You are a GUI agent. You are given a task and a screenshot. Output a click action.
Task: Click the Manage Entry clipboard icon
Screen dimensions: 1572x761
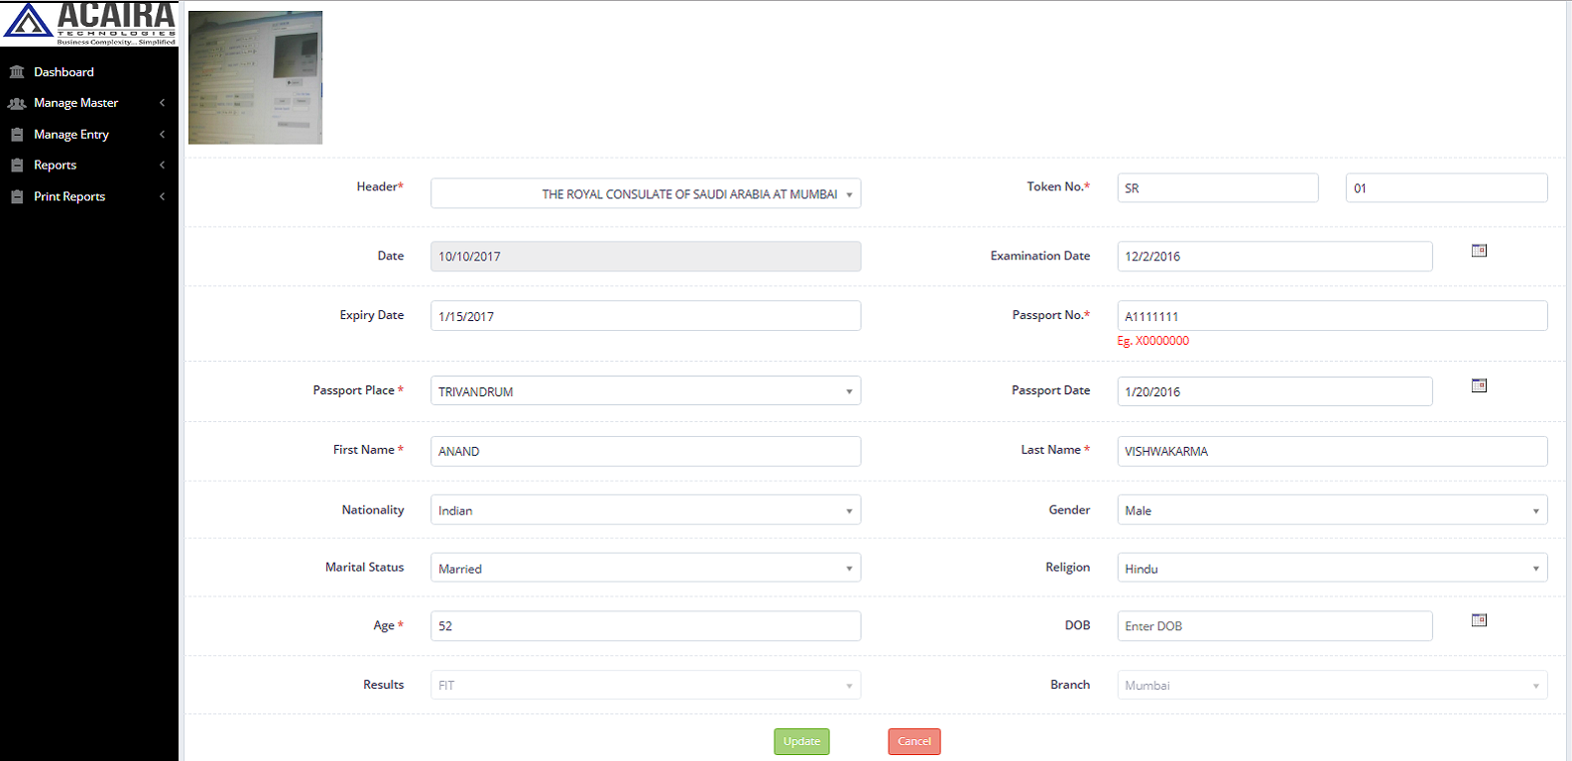17,135
